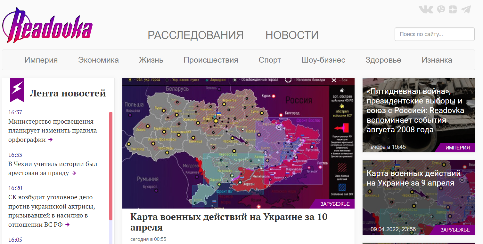Screen dimensions: 483x244
Task: Open the Zen icon in header
Action: (x=453, y=9)
